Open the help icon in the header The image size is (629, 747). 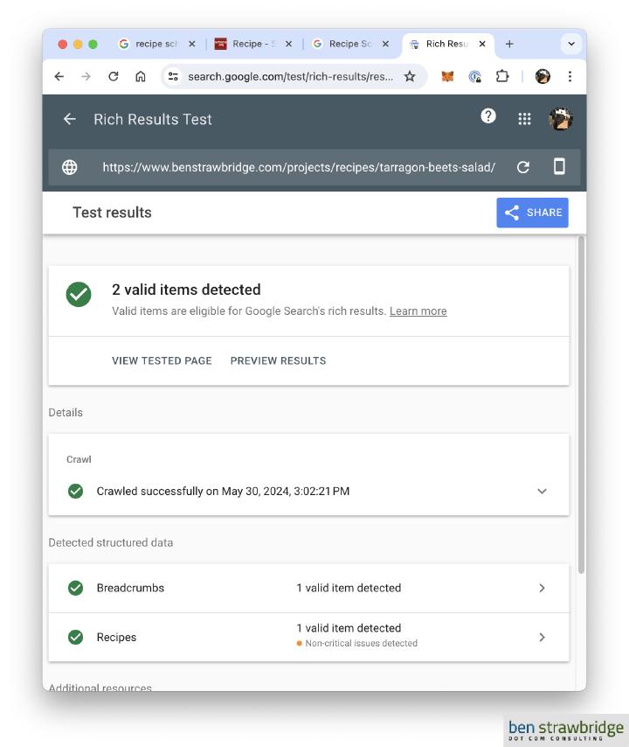point(488,116)
